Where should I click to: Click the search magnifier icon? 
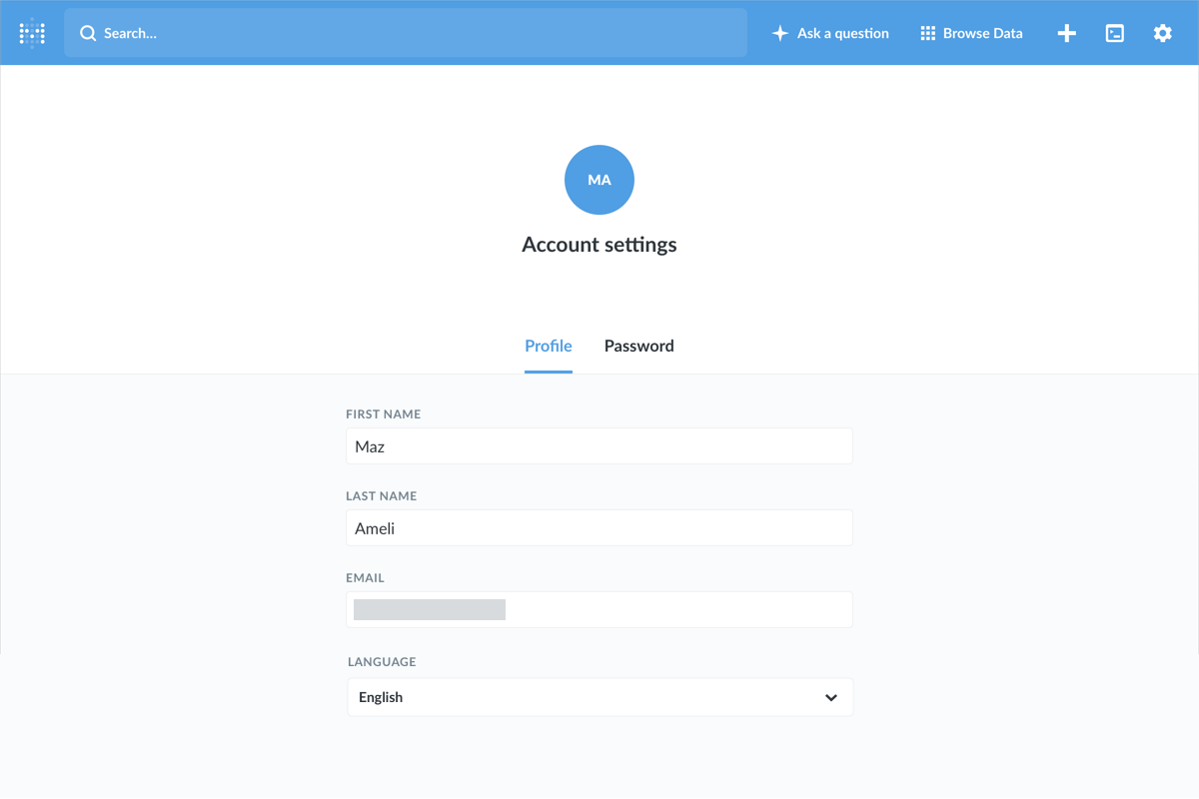point(88,32)
